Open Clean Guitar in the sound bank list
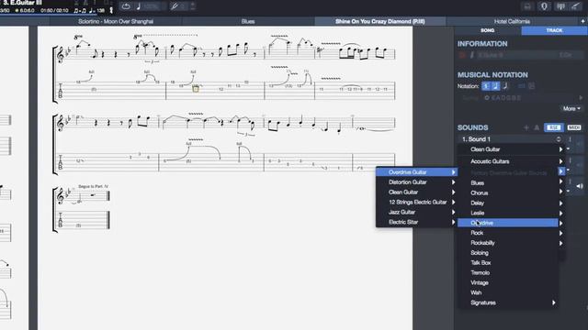This screenshot has width=588, height=330. click(512, 149)
